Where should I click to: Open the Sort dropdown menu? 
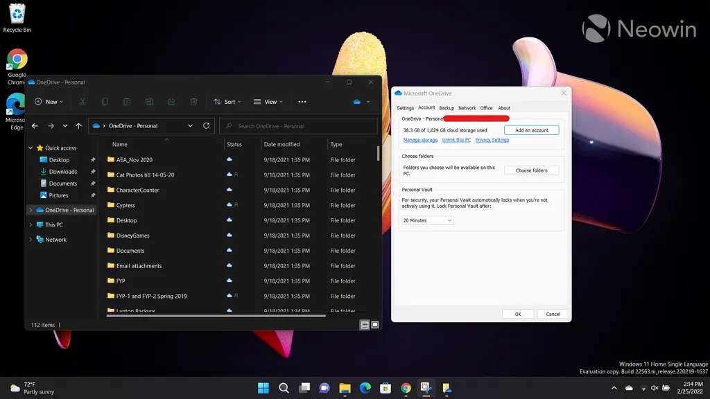click(228, 102)
